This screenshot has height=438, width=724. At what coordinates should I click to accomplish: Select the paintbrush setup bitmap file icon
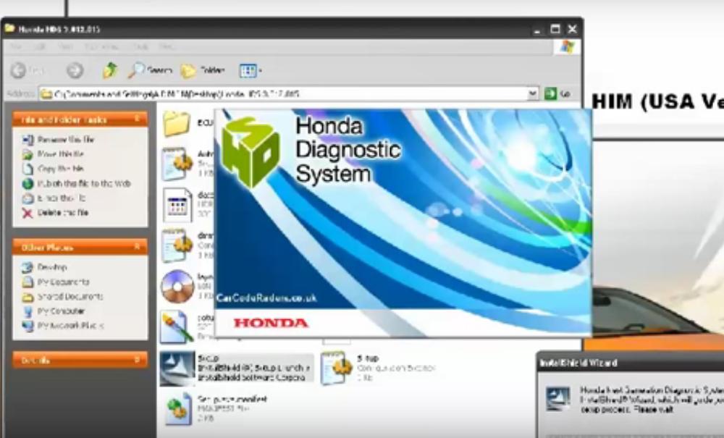click(x=177, y=327)
